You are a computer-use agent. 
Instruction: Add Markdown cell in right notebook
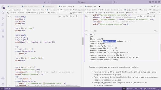(x=109, y=13)
